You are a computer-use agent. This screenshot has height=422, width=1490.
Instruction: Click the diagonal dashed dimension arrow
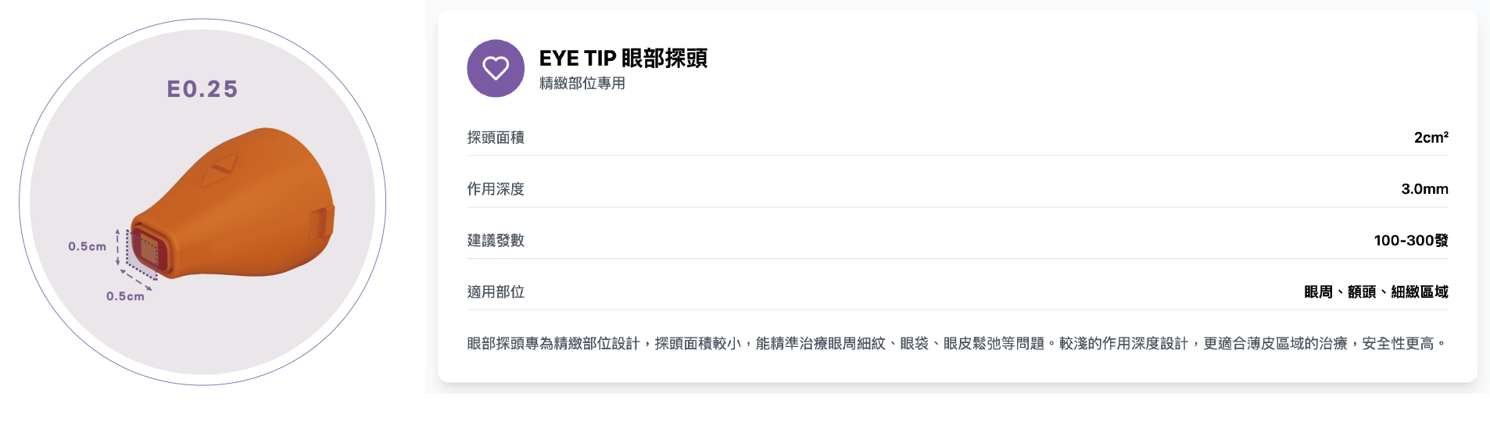point(136,281)
